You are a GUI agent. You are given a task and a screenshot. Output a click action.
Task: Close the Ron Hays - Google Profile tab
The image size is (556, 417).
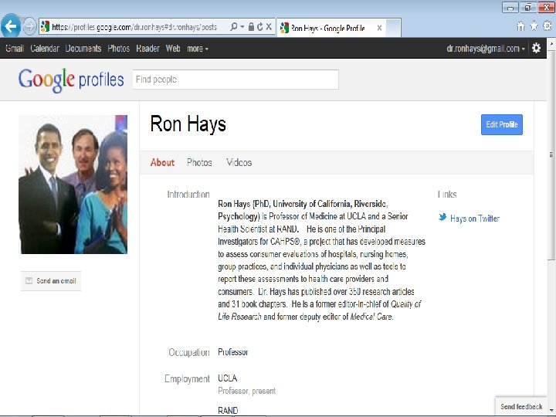tap(379, 28)
